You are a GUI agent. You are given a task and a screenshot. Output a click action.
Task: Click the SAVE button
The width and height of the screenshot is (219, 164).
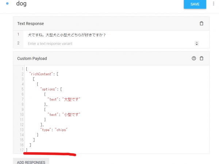click(195, 4)
